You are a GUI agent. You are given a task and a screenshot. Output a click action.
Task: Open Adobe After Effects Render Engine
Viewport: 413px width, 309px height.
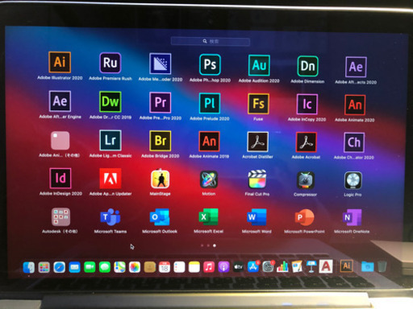(x=60, y=101)
